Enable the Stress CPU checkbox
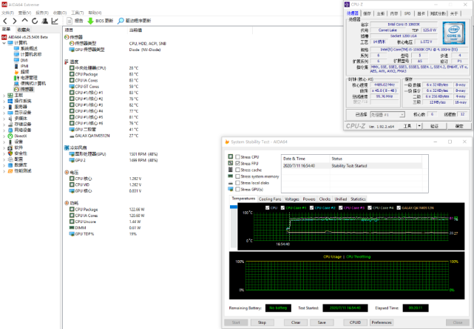 [x=237, y=158]
